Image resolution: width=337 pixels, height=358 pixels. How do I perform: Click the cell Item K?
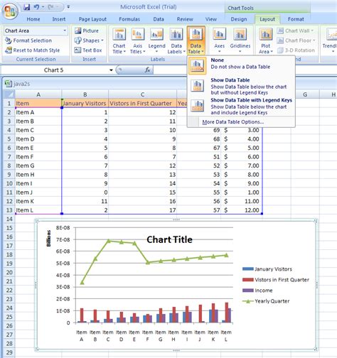[38, 201]
